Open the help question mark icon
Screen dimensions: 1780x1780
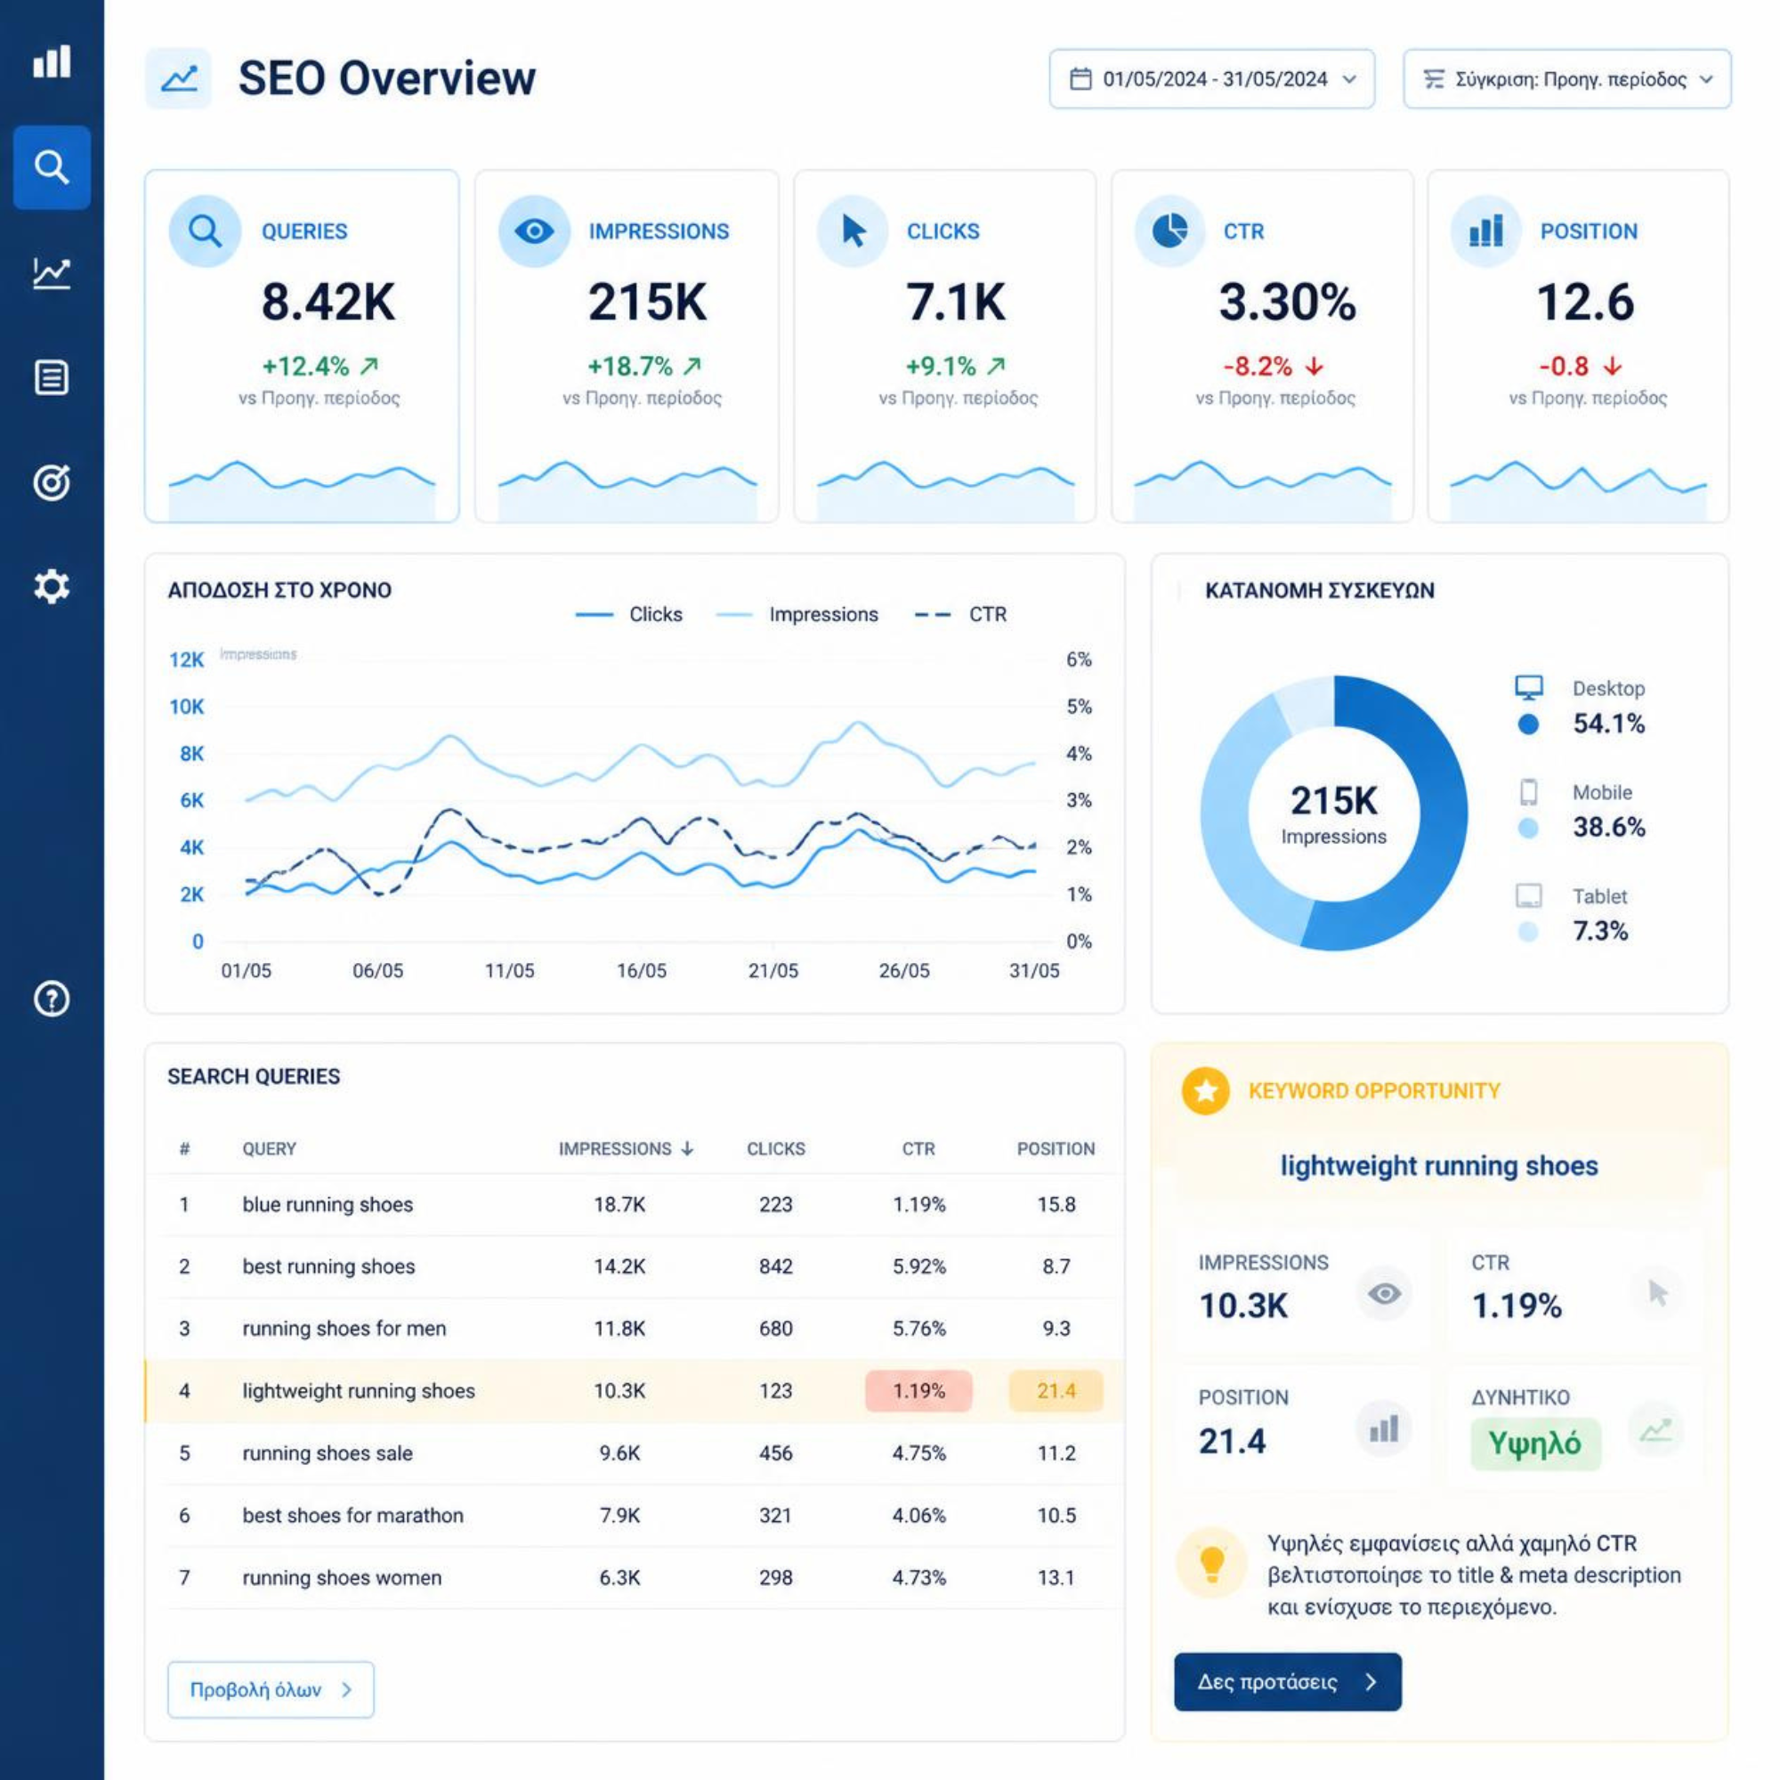[52, 999]
